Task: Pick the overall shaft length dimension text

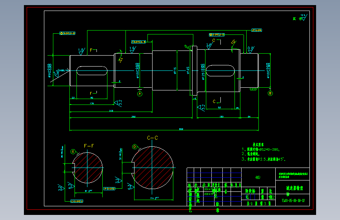Action: pyautogui.click(x=181, y=129)
